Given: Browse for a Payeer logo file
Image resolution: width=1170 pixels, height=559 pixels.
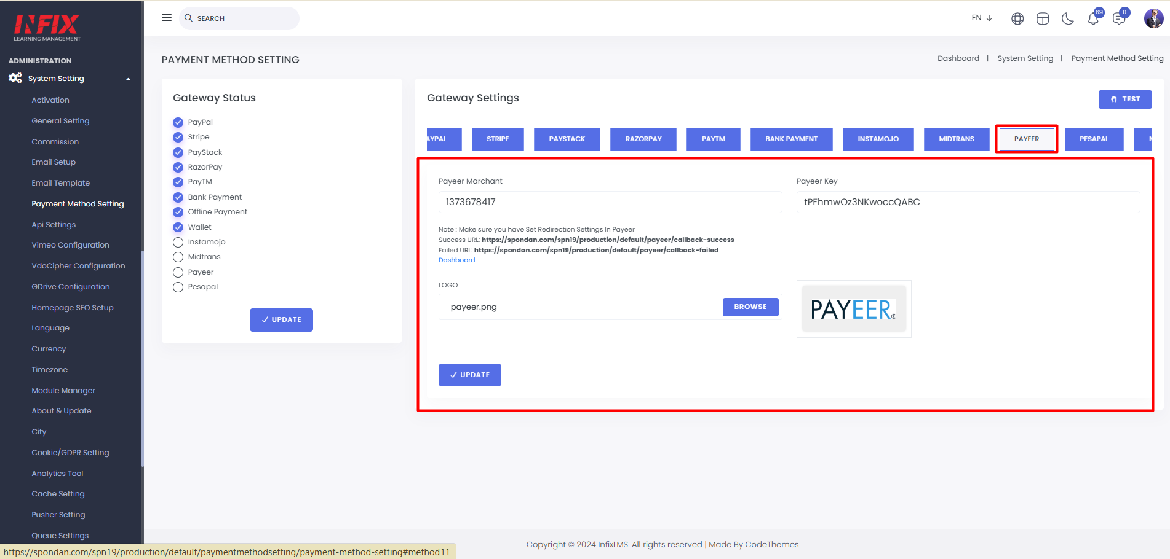Looking at the screenshot, I should (750, 307).
